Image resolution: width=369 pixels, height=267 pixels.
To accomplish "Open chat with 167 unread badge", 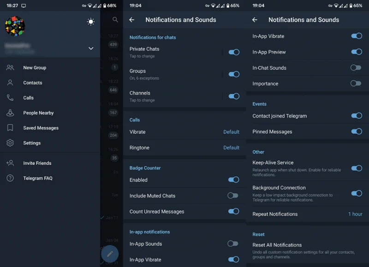I will click(x=113, y=112).
